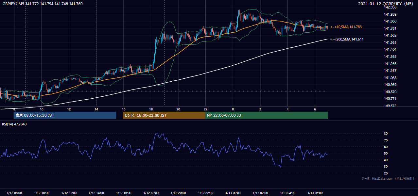Screen dimensions: 418x196
Task: Click the RSI scale value 80
Action: click(x=386, y=134)
